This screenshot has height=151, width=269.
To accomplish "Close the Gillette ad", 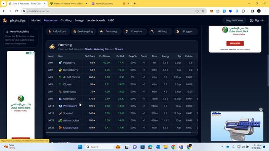I will pyautogui.click(x=261, y=109).
